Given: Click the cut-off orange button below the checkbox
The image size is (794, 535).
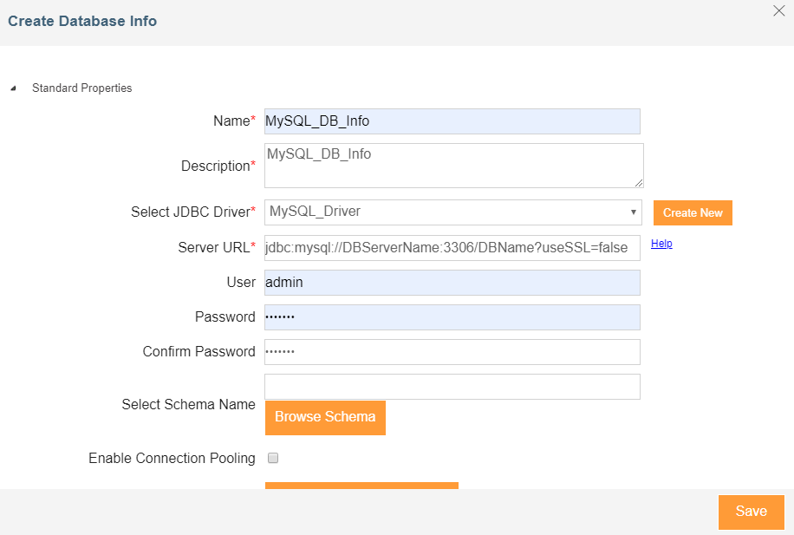Looking at the screenshot, I should pos(361,486).
